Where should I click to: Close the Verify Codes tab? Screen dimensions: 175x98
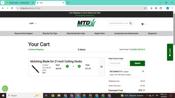33,3
